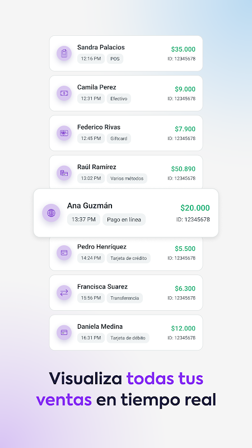Open the $35.000 sale amount
Image resolution: width=252 pixels, height=448 pixels.
point(183,49)
